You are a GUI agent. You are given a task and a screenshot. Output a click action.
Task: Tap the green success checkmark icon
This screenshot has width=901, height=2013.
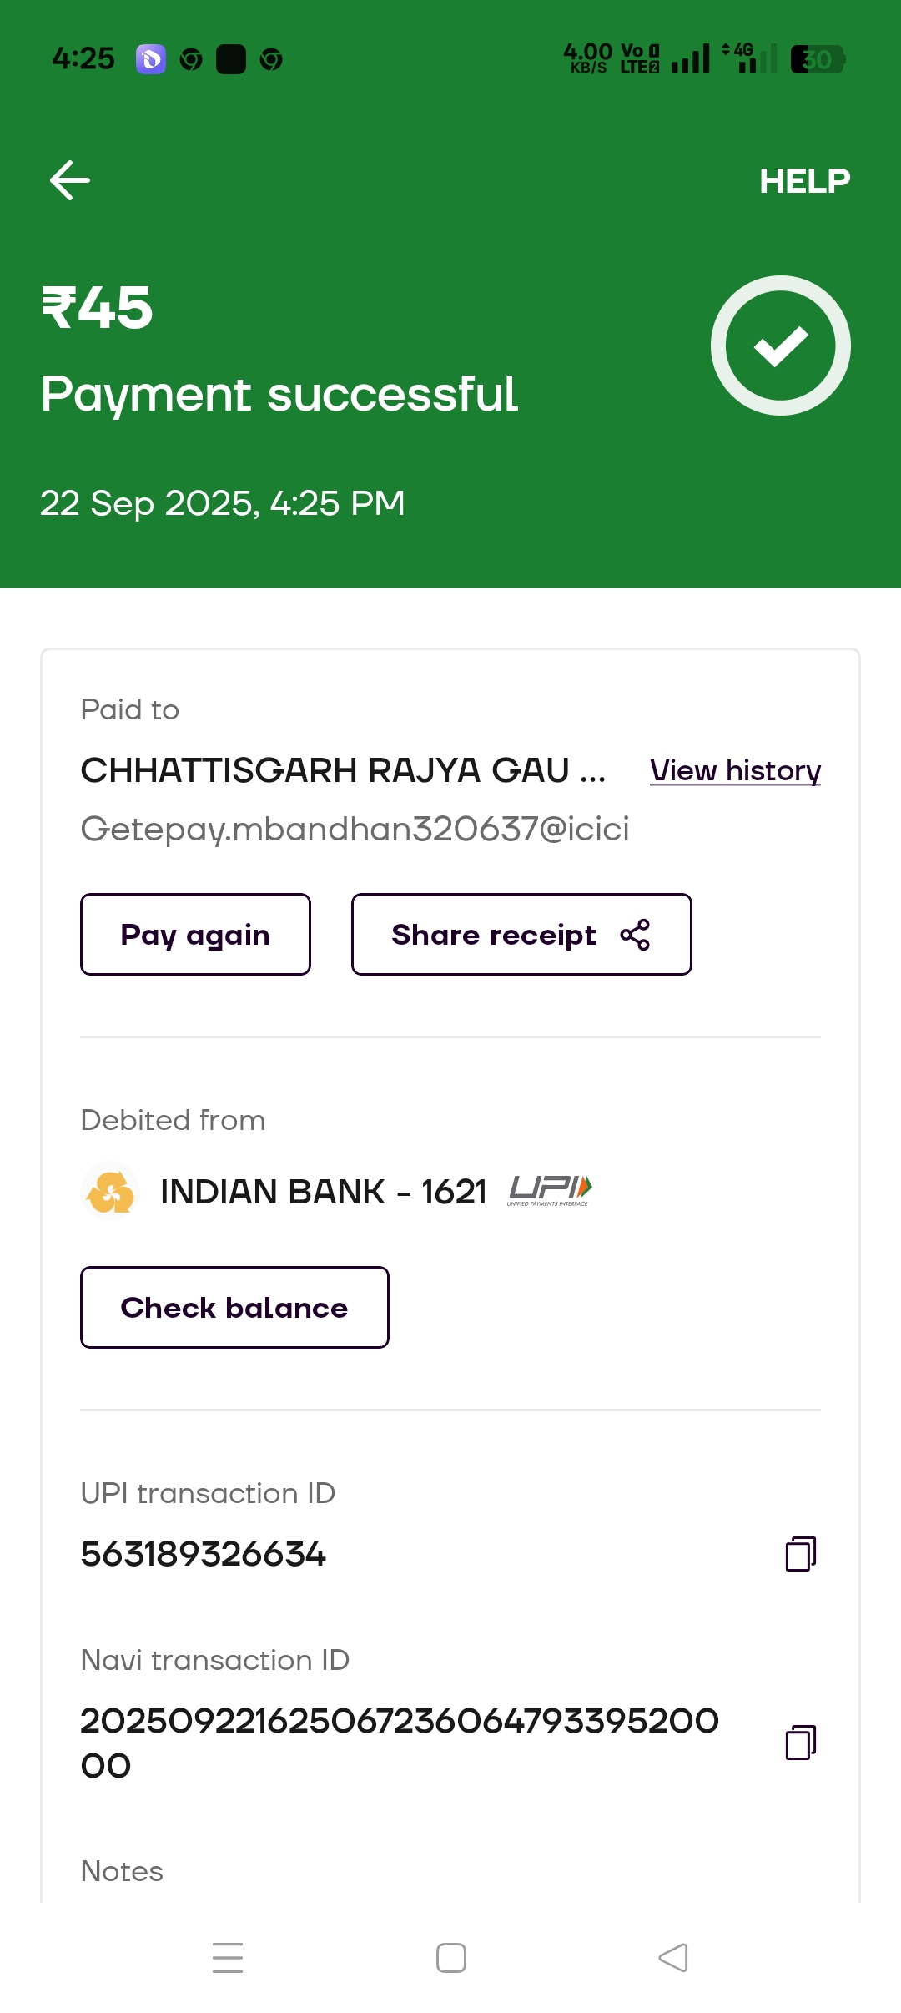click(780, 346)
